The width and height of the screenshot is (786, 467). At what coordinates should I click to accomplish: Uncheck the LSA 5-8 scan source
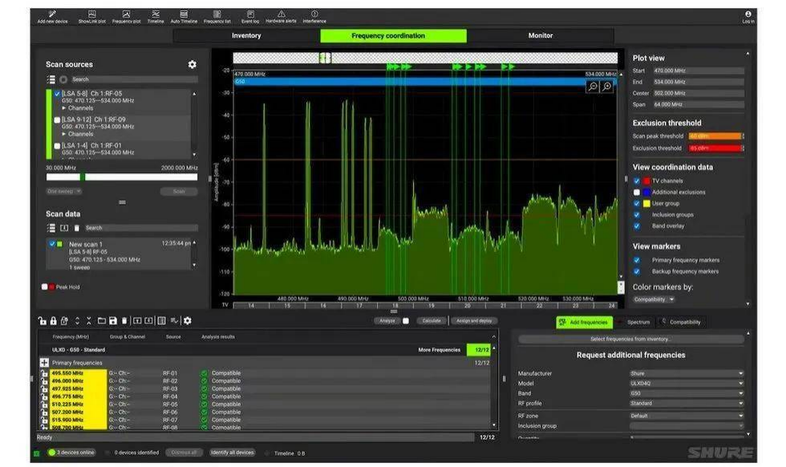point(57,94)
